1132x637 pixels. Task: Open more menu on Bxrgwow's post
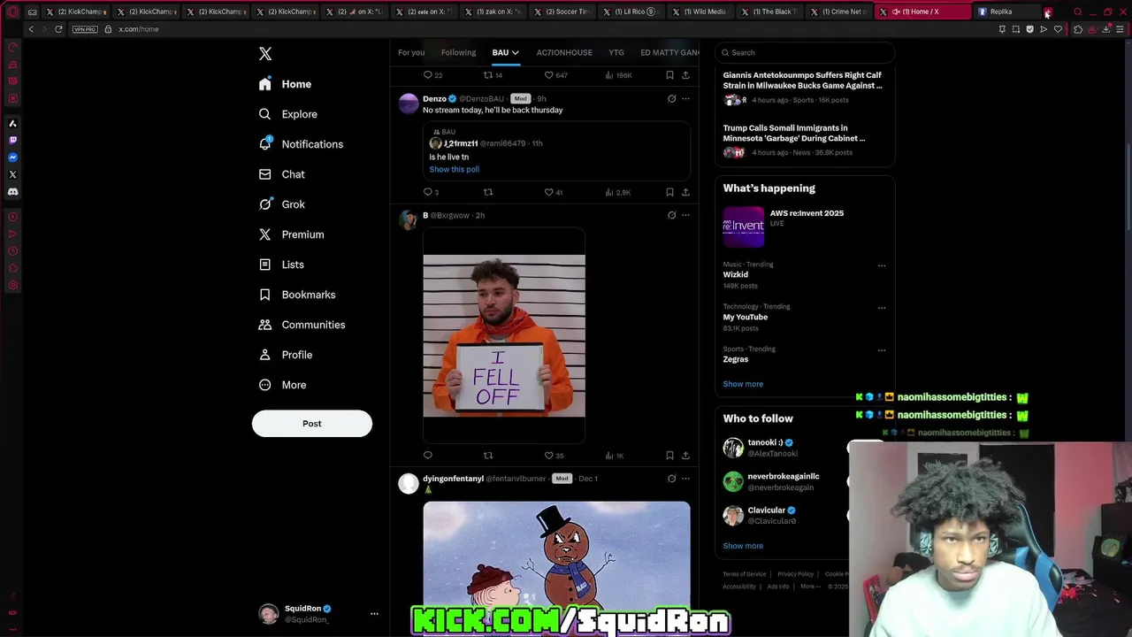tap(685, 215)
